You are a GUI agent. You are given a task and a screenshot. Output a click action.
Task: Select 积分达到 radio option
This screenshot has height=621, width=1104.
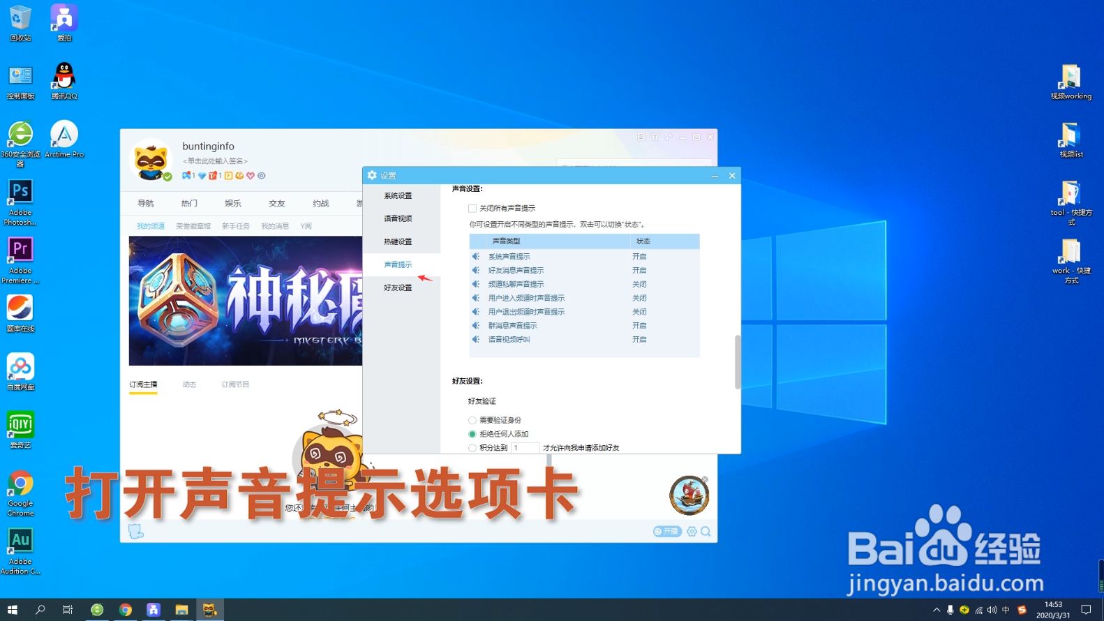coord(472,448)
